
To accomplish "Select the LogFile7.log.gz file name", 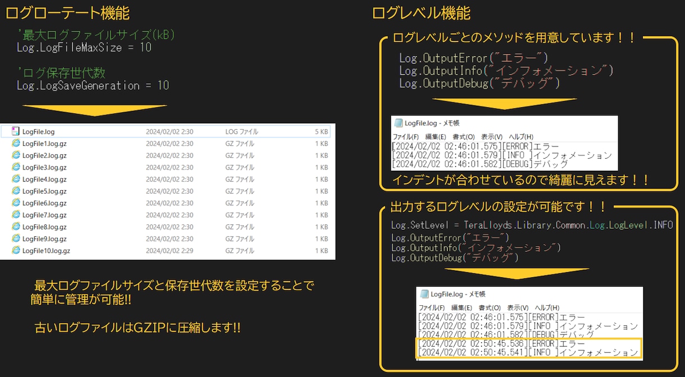I will [x=44, y=215].
